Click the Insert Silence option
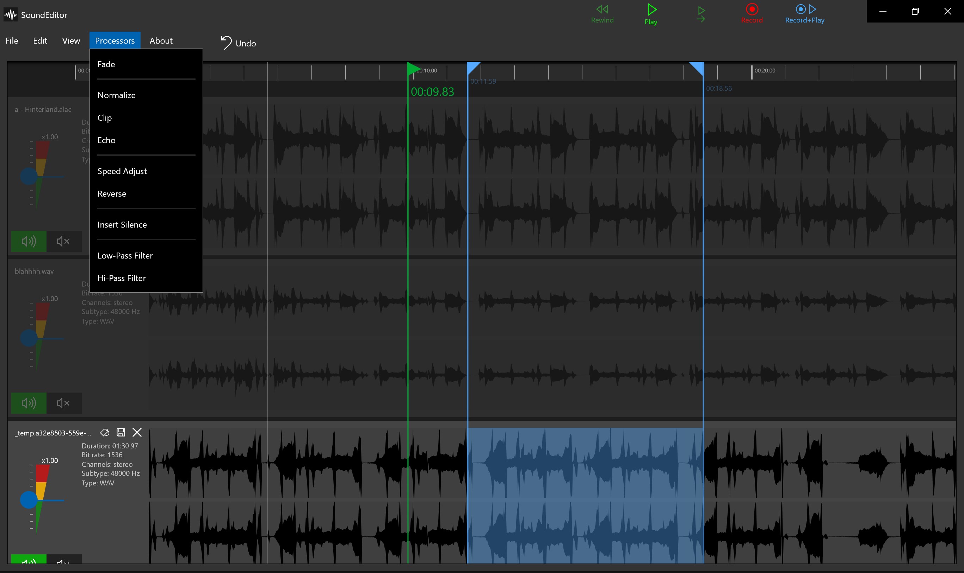This screenshot has width=964, height=573. click(x=122, y=224)
